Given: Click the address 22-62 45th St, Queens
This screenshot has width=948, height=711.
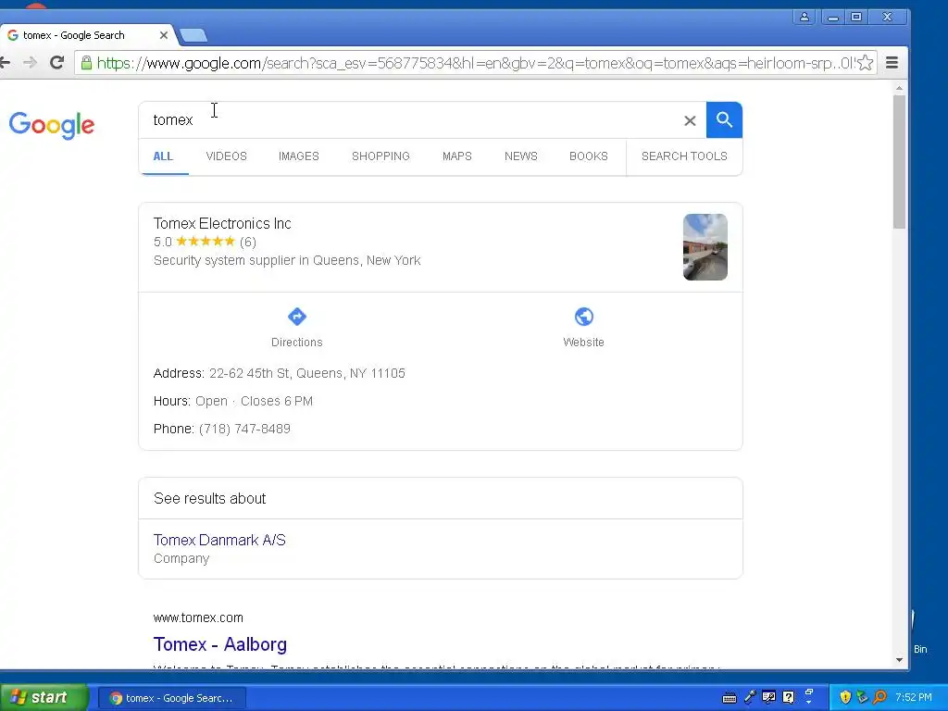Looking at the screenshot, I should point(307,374).
